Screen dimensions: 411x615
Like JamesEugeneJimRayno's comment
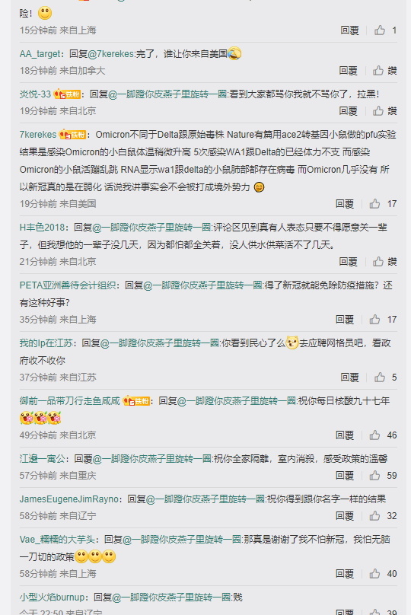[374, 516]
